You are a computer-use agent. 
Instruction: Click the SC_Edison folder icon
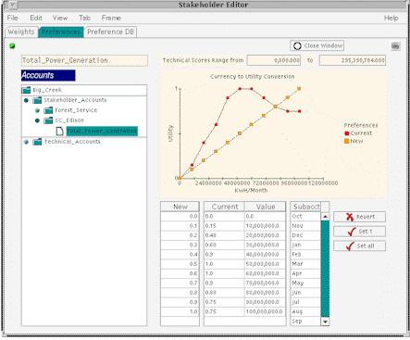pyautogui.click(x=48, y=120)
